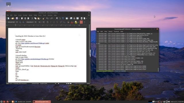Switch to the obsidian.odt taskbar button
This screenshot has width=184, height=103.
tap(24, 102)
